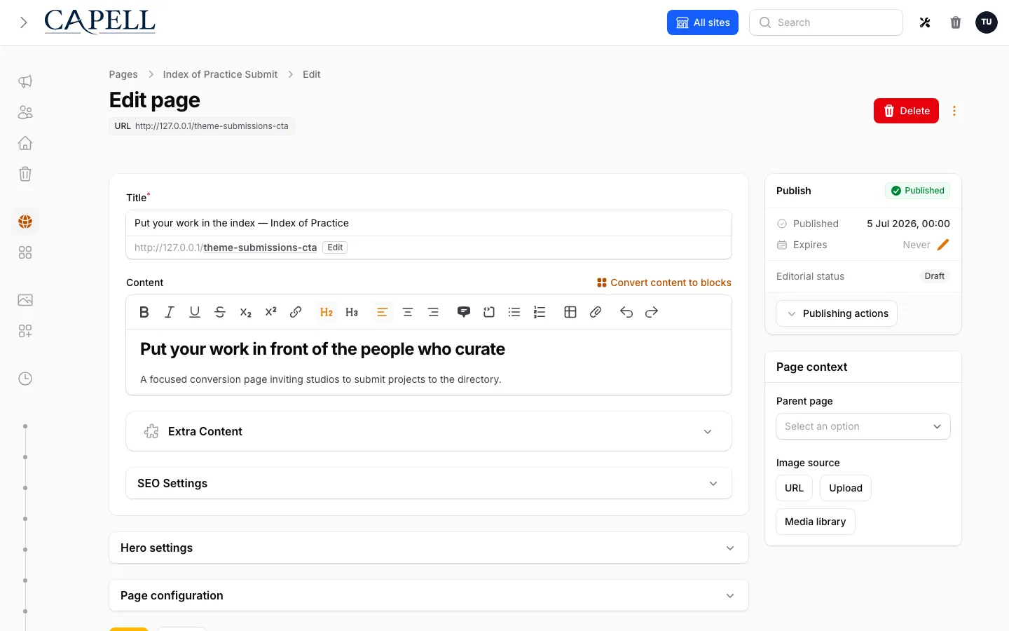
Task: Choose URL as image source
Action: coord(795,488)
